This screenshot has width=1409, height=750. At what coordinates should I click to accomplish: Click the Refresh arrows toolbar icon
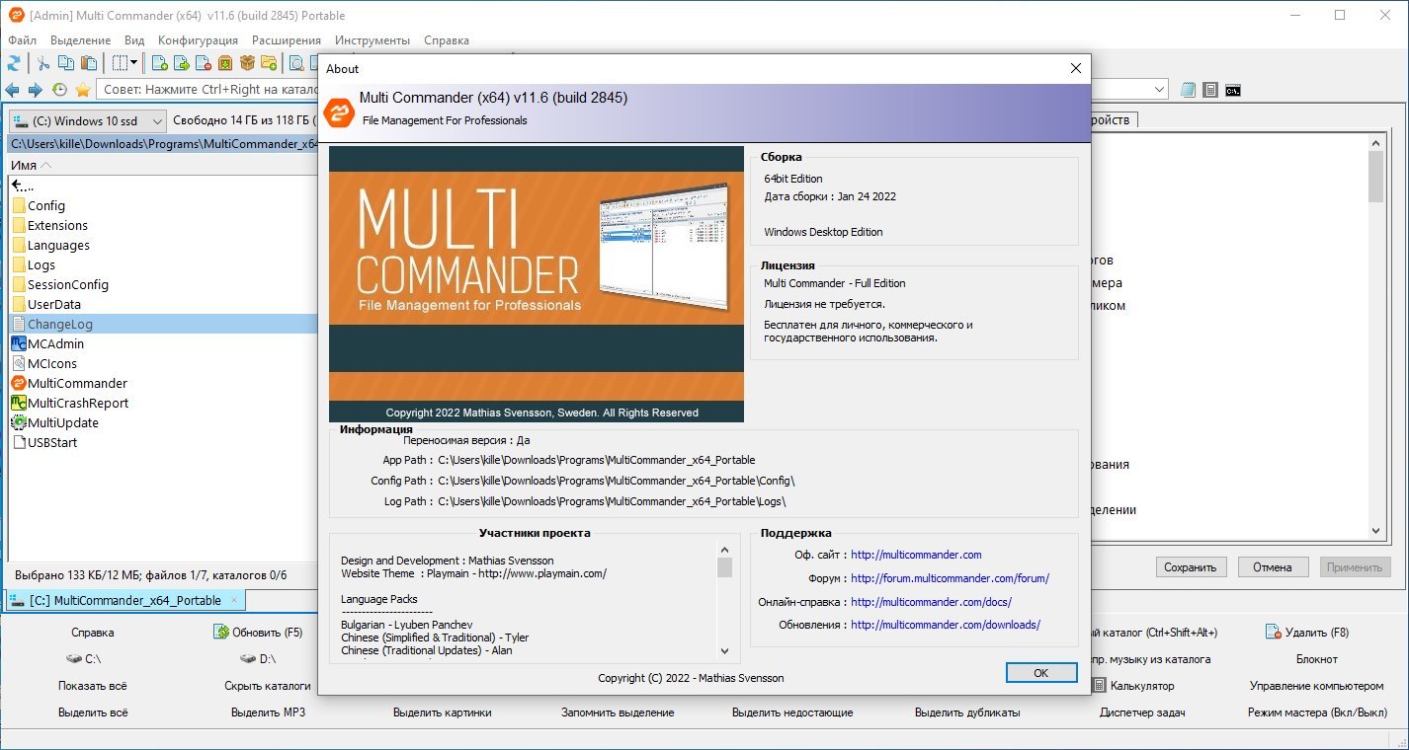14,63
